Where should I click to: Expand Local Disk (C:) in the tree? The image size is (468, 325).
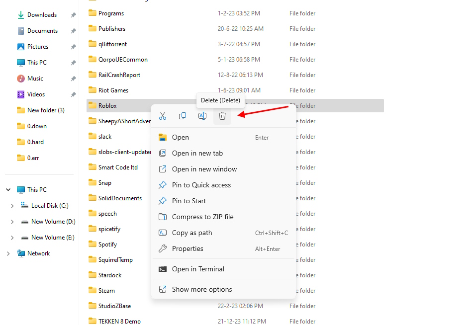(x=11, y=205)
